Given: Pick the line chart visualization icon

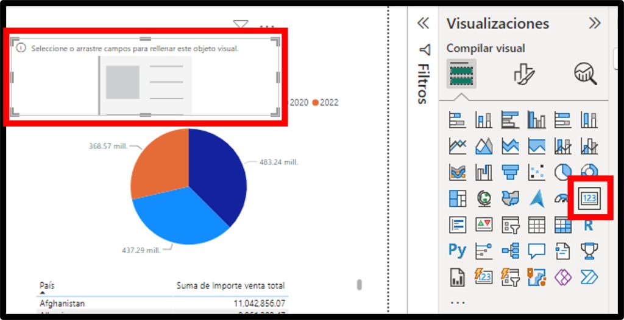Looking at the screenshot, I should click(457, 146).
